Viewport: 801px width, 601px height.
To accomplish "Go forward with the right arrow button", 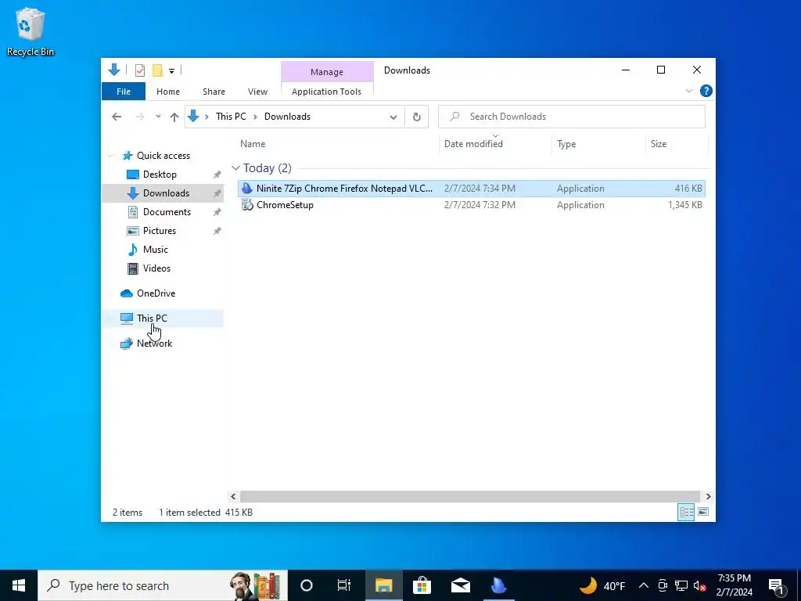I will point(139,117).
